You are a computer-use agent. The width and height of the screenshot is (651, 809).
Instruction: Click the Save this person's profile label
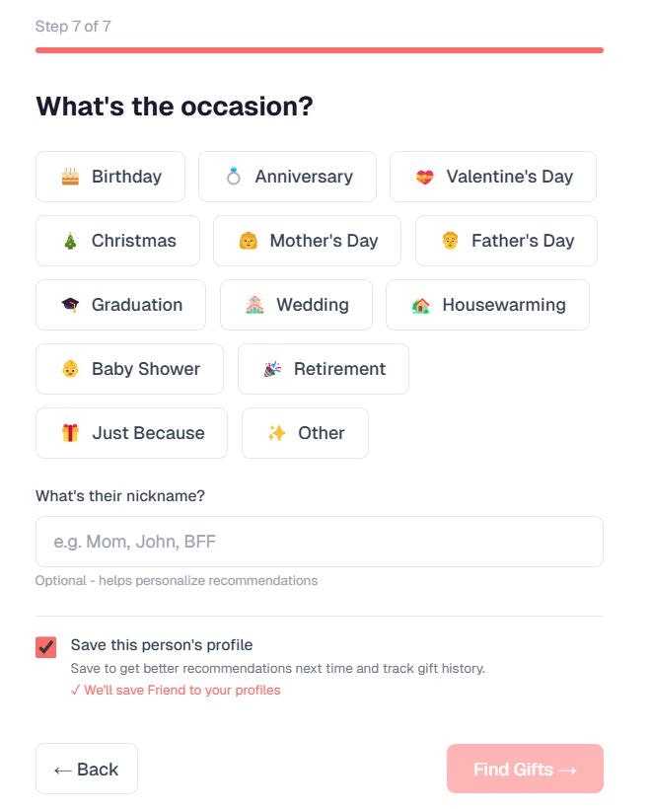[162, 645]
